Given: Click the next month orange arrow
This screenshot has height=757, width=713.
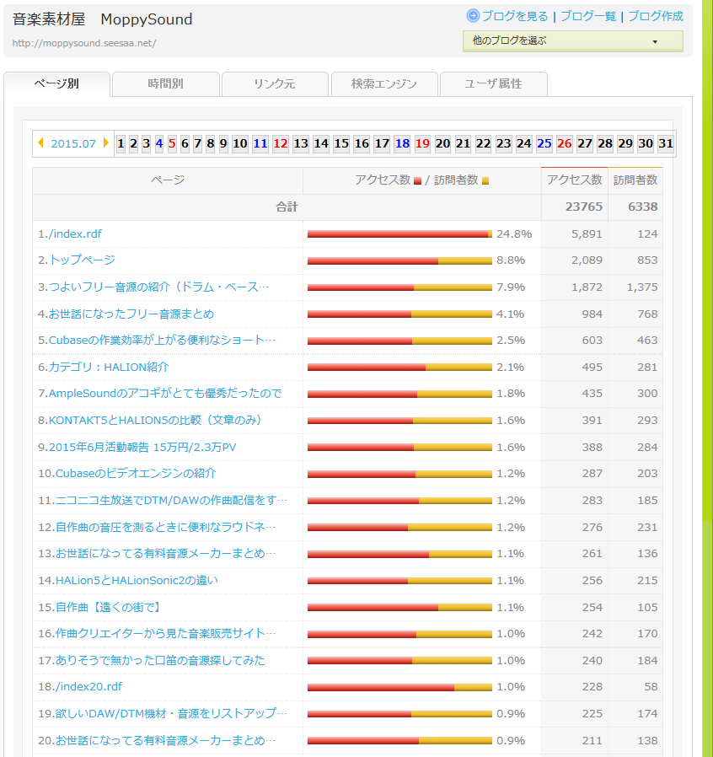Looking at the screenshot, I should pos(105,143).
